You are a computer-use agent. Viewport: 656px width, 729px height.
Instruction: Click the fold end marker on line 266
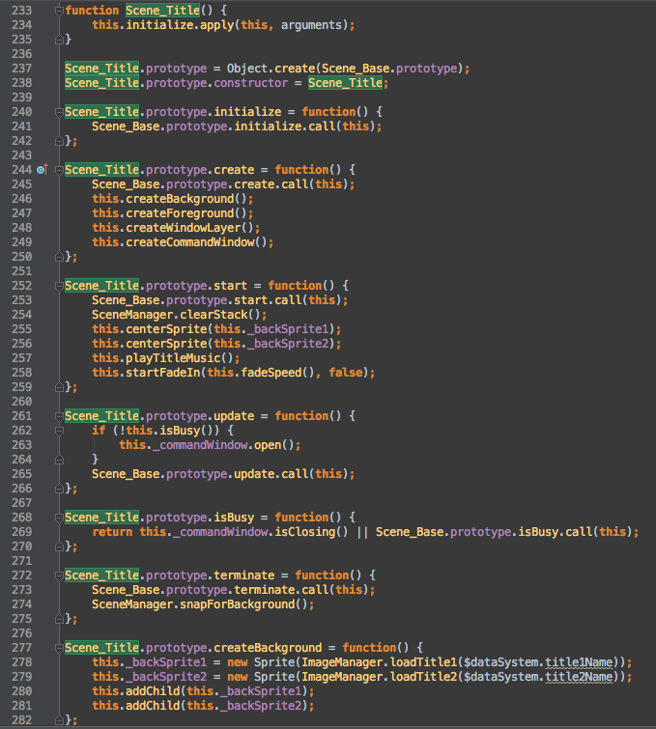[59, 489]
